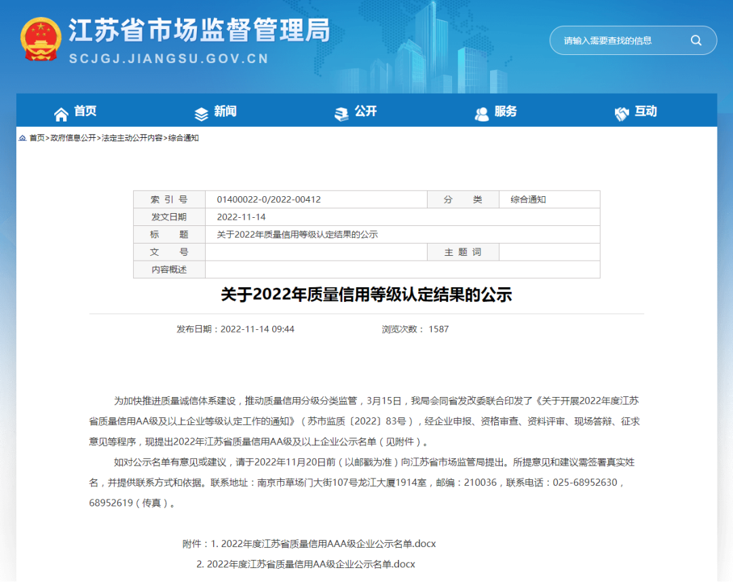Click the national emblem logo
This screenshot has width=733, height=585.
click(x=41, y=39)
